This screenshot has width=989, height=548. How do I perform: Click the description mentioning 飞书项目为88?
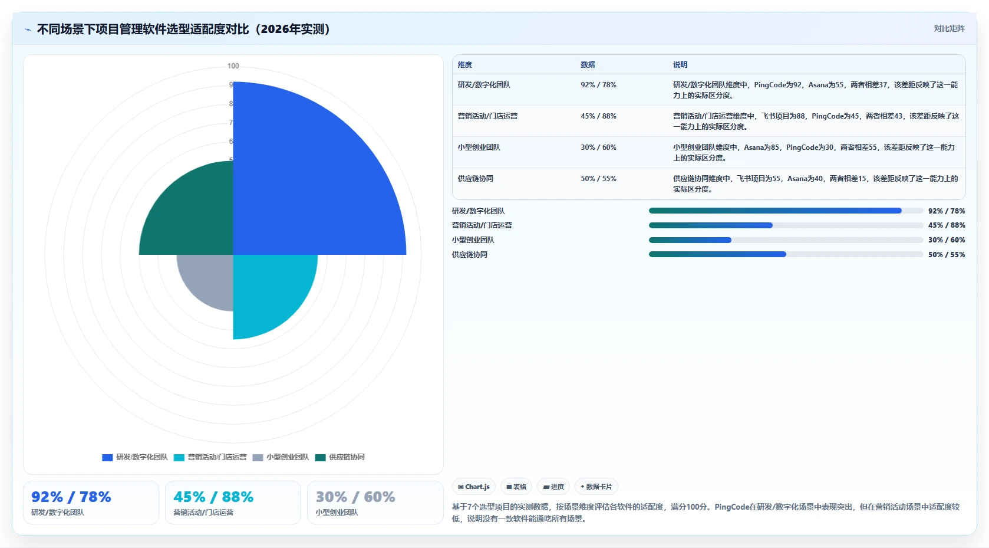[816, 121]
